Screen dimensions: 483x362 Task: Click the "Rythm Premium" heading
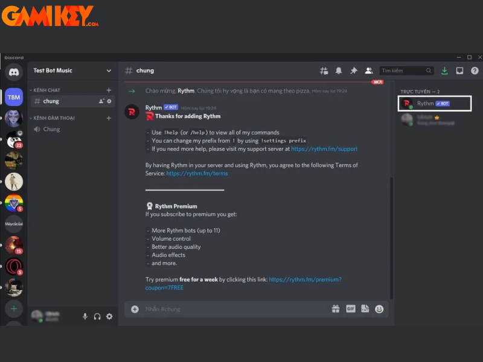176,206
